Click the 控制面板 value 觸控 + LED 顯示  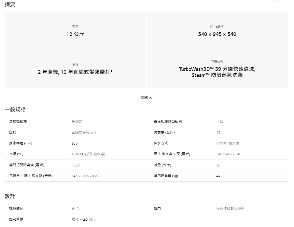tap(84, 220)
